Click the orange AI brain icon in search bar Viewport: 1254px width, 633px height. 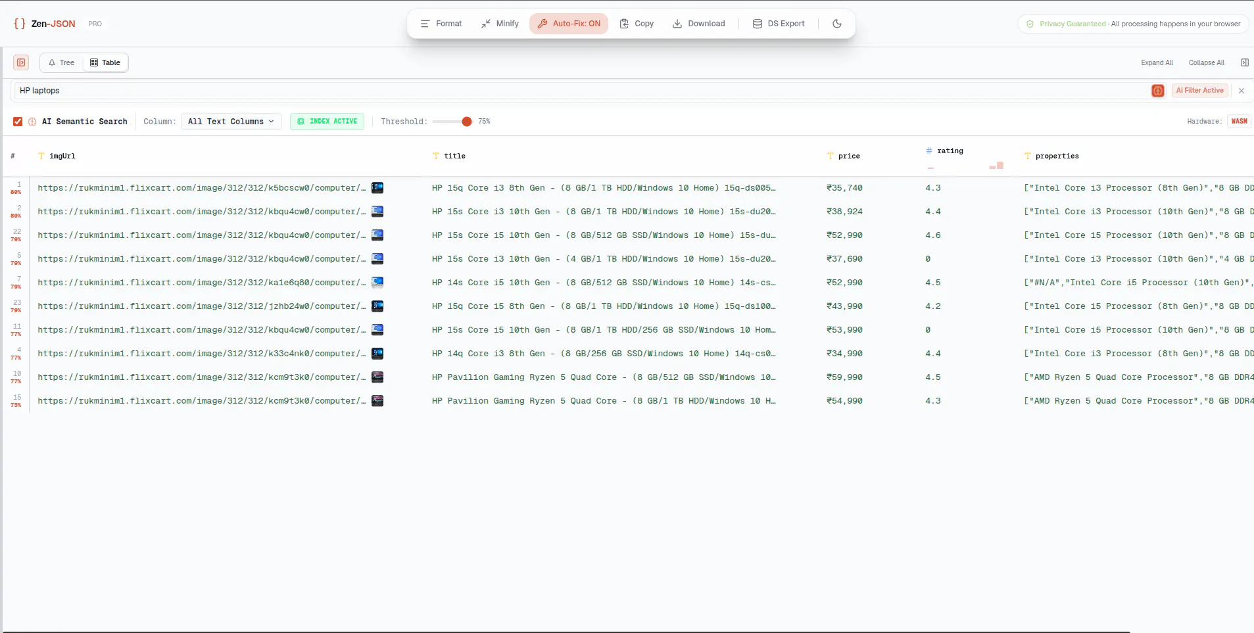coord(1158,91)
